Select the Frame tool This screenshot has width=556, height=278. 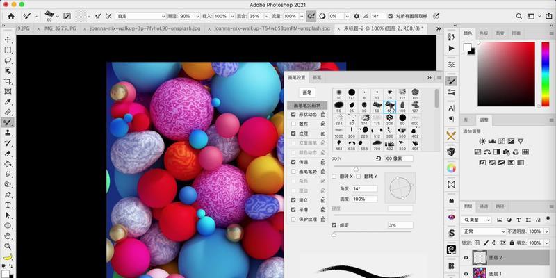8,92
